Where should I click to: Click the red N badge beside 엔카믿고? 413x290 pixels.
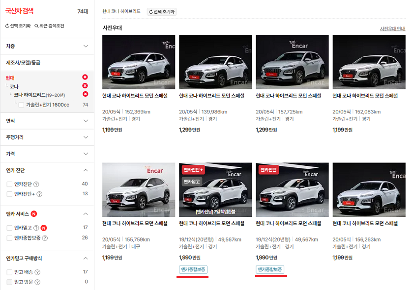pyautogui.click(x=44, y=228)
